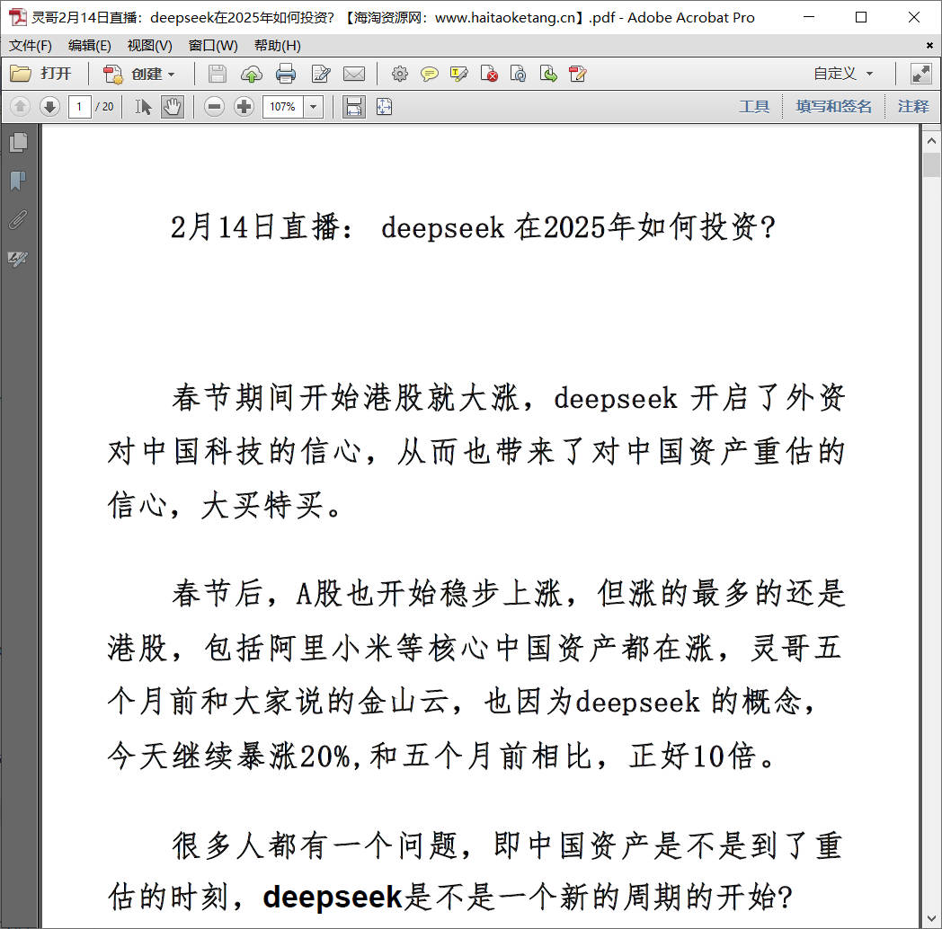Send file by email envelope icon

[x=354, y=74]
